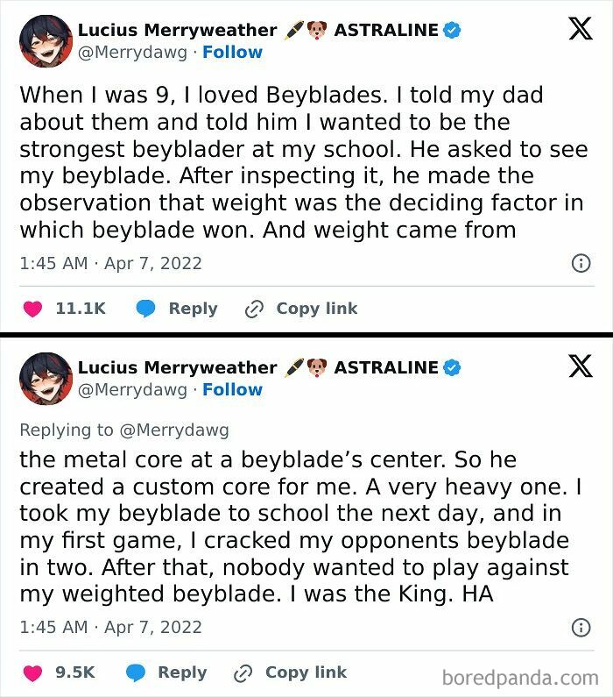Click the Reply label on the first tweet
Image resolution: width=613 pixels, height=697 pixels.
point(193,309)
